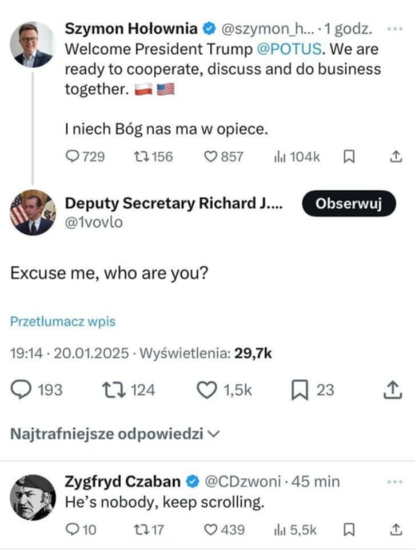Bookmark the Deputy Secretary's post
The image size is (415, 550).
pyautogui.click(x=300, y=390)
